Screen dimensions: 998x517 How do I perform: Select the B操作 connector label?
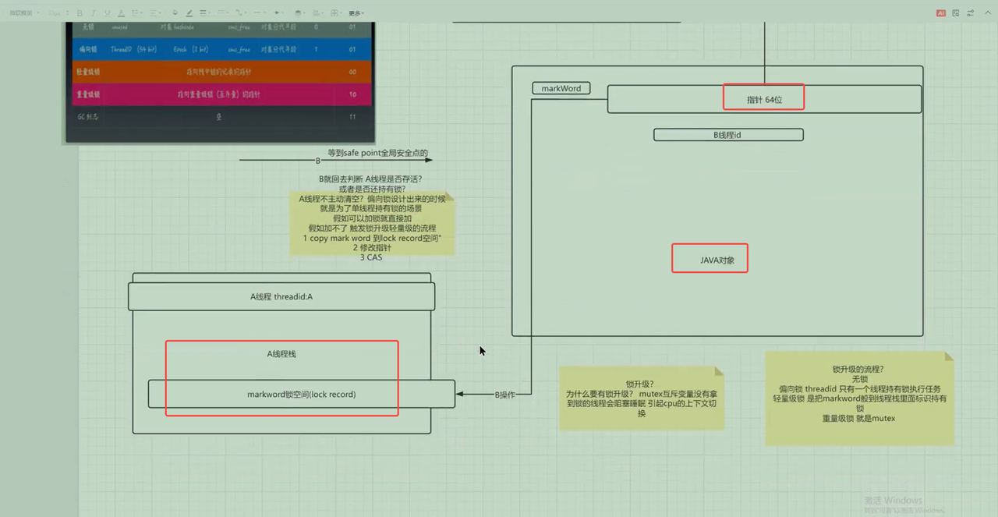point(505,395)
